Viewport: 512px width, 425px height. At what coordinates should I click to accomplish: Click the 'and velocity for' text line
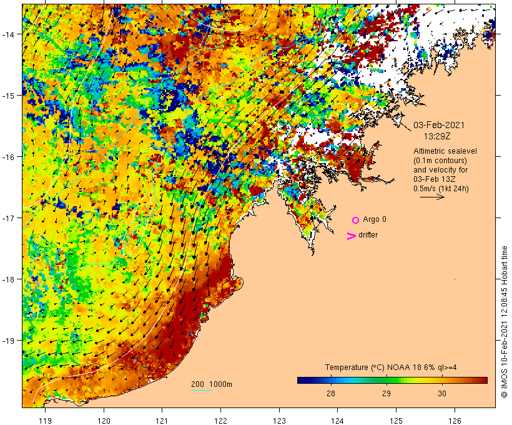tap(440, 170)
